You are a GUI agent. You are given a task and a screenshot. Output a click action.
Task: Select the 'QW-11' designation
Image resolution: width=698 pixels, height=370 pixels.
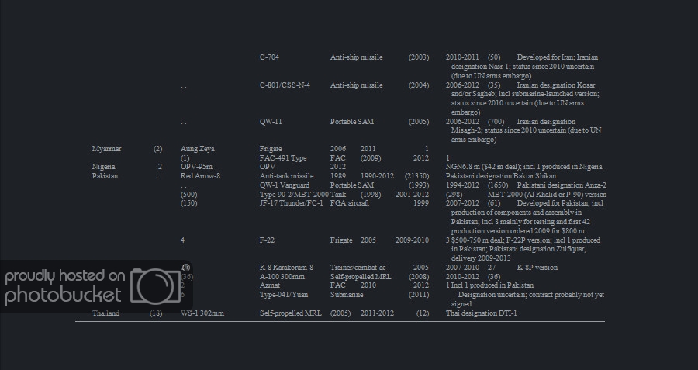(x=271, y=122)
